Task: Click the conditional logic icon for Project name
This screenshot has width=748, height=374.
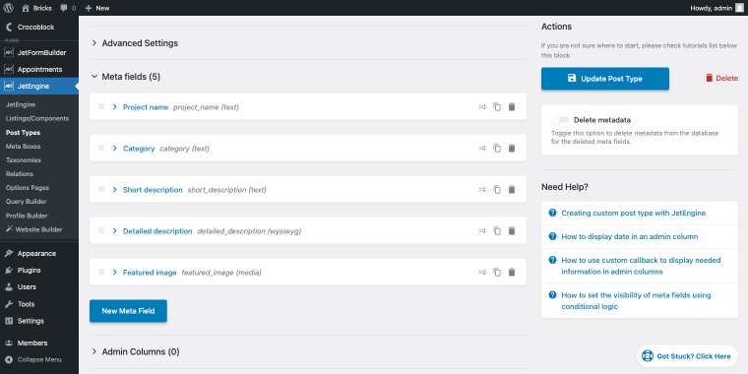Action: 482,107
